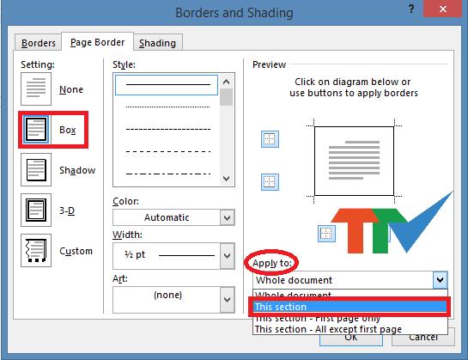
Task: Select the None border setting icon
Action: pos(36,89)
